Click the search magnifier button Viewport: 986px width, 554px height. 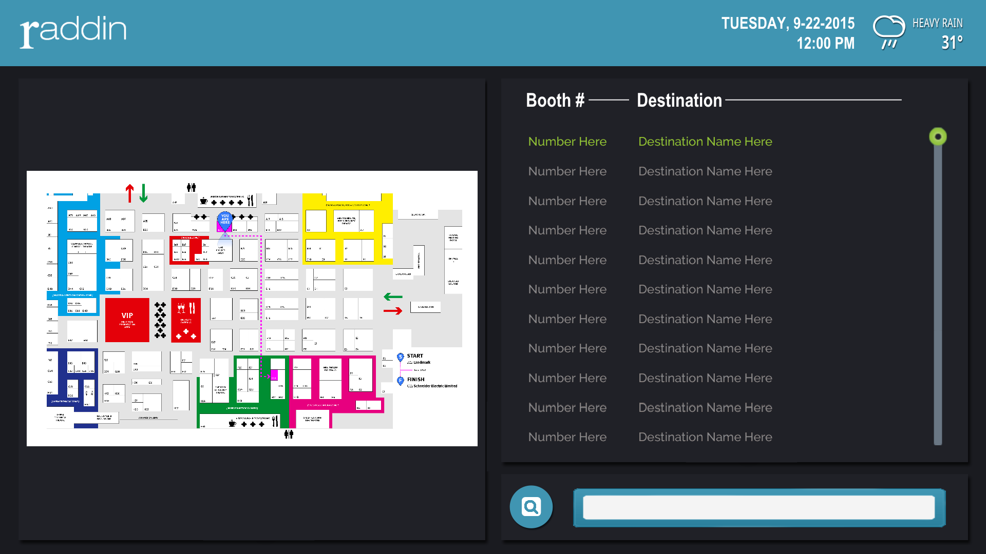[531, 507]
